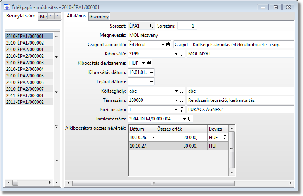
Task: Expand the Kibocsátó 2199 dropdown
Action: tap(176, 54)
